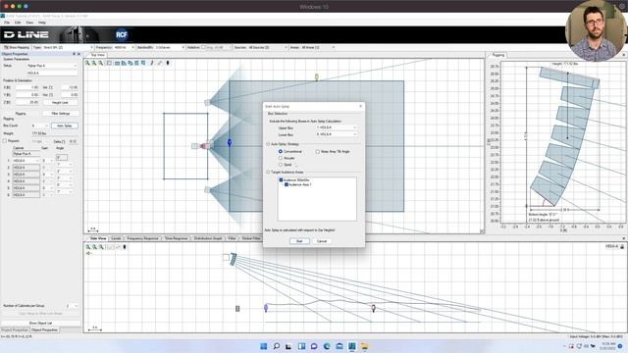This screenshot has height=353, width=628.
Task: Click the mouse pointer icon in Side View toolbar
Action: pyautogui.click(x=125, y=247)
